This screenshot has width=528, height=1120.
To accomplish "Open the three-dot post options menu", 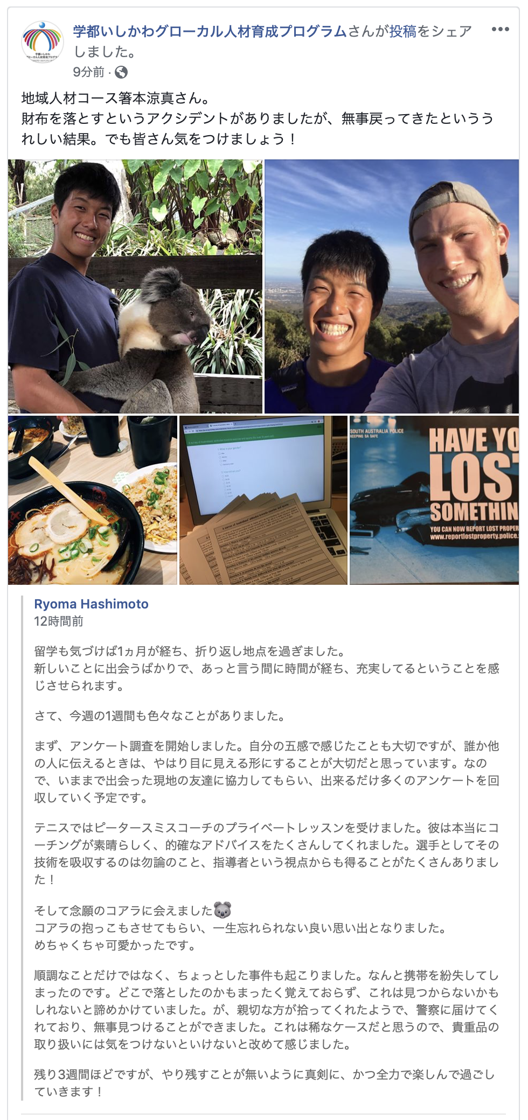I will 500,30.
